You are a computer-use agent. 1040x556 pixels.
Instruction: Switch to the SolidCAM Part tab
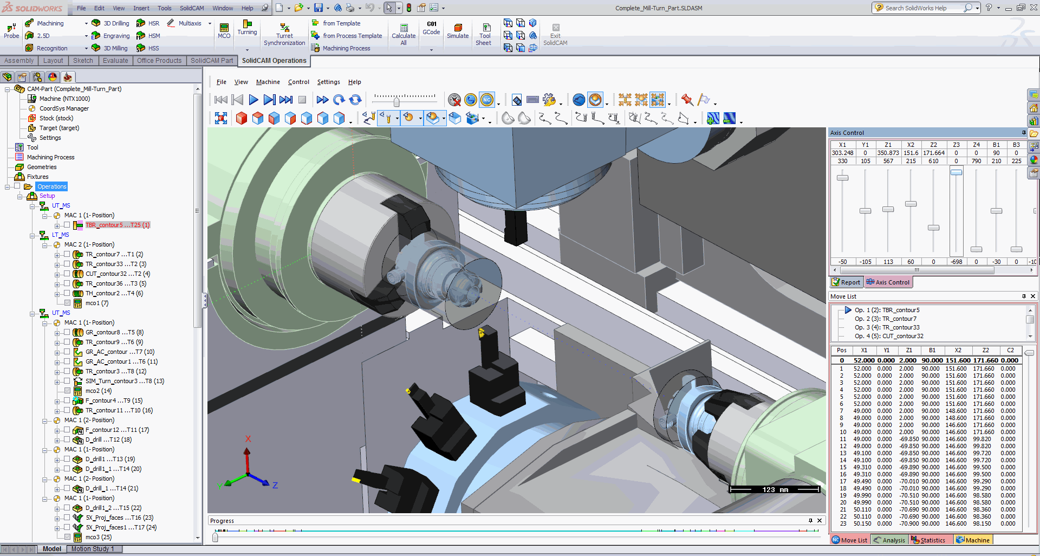tap(211, 61)
